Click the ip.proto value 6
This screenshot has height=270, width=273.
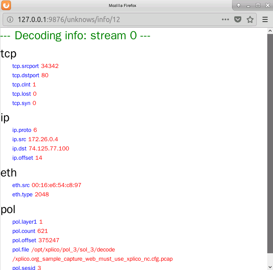(x=35, y=130)
